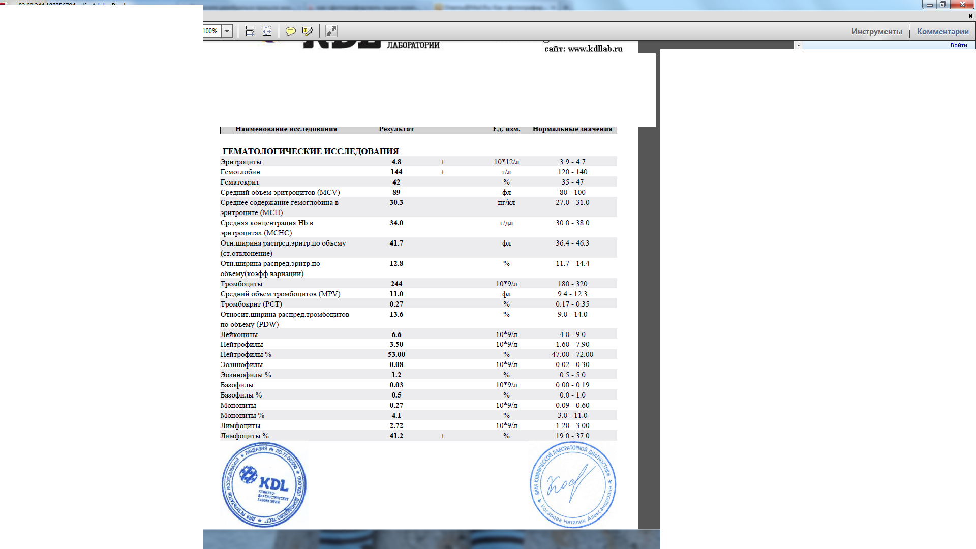Open the Инструменты panel
This screenshot has width=976, height=549.
876,31
